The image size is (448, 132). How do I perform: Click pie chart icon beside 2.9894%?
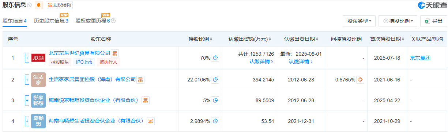click(215, 121)
